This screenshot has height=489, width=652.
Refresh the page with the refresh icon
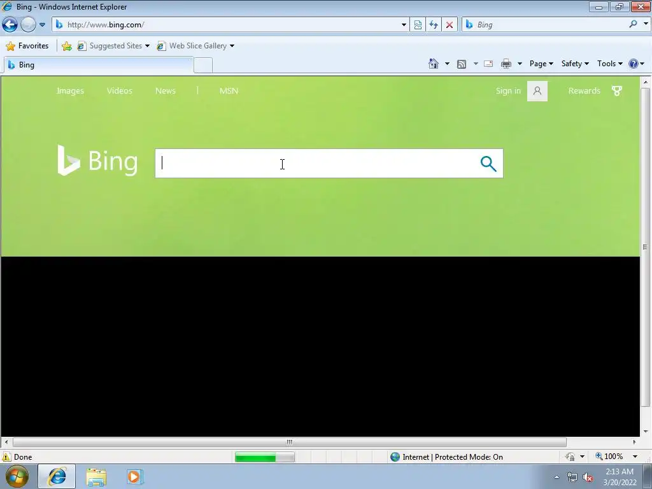[x=433, y=25]
